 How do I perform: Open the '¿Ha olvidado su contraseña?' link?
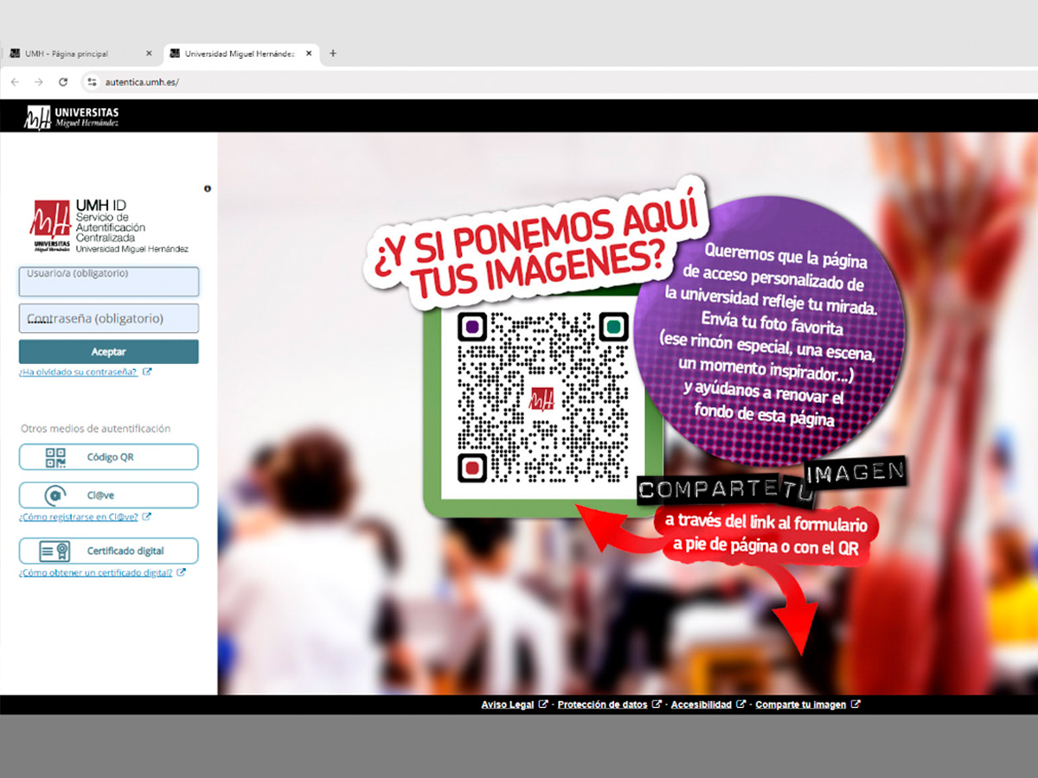[79, 372]
